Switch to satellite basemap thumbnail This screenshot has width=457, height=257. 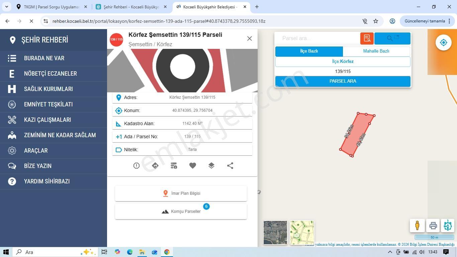tap(275, 233)
